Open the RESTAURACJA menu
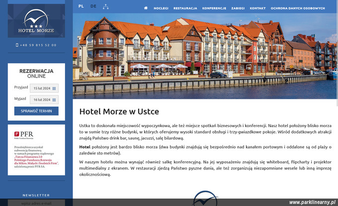Image resolution: width=338 pixels, height=206 pixels. [185, 8]
